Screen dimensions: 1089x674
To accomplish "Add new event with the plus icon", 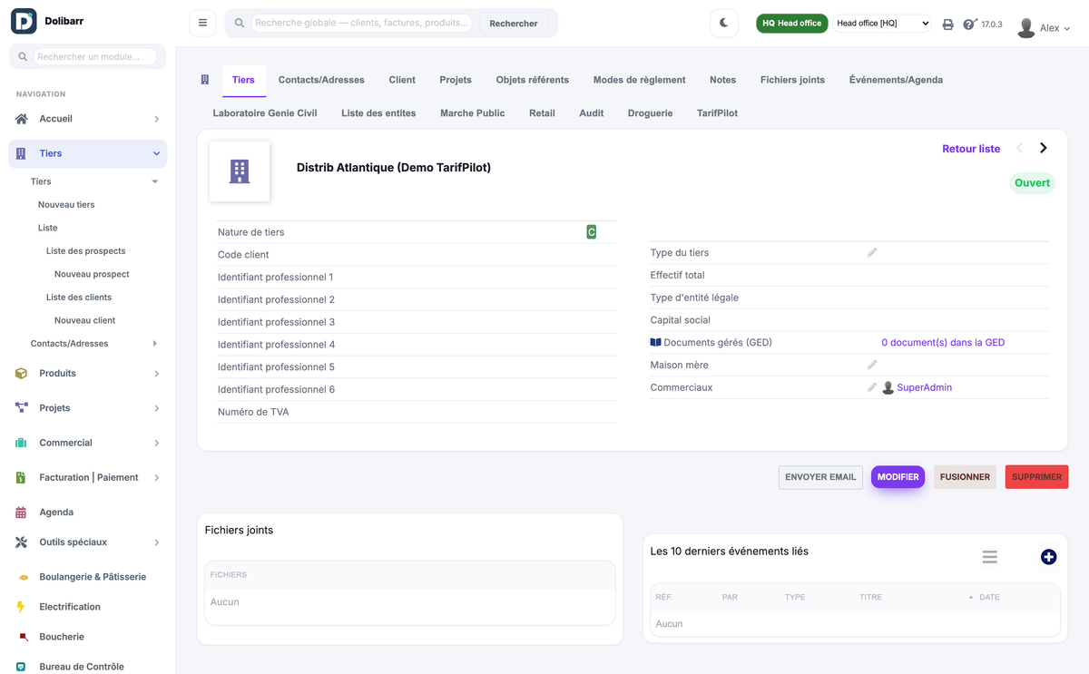I will (1048, 557).
